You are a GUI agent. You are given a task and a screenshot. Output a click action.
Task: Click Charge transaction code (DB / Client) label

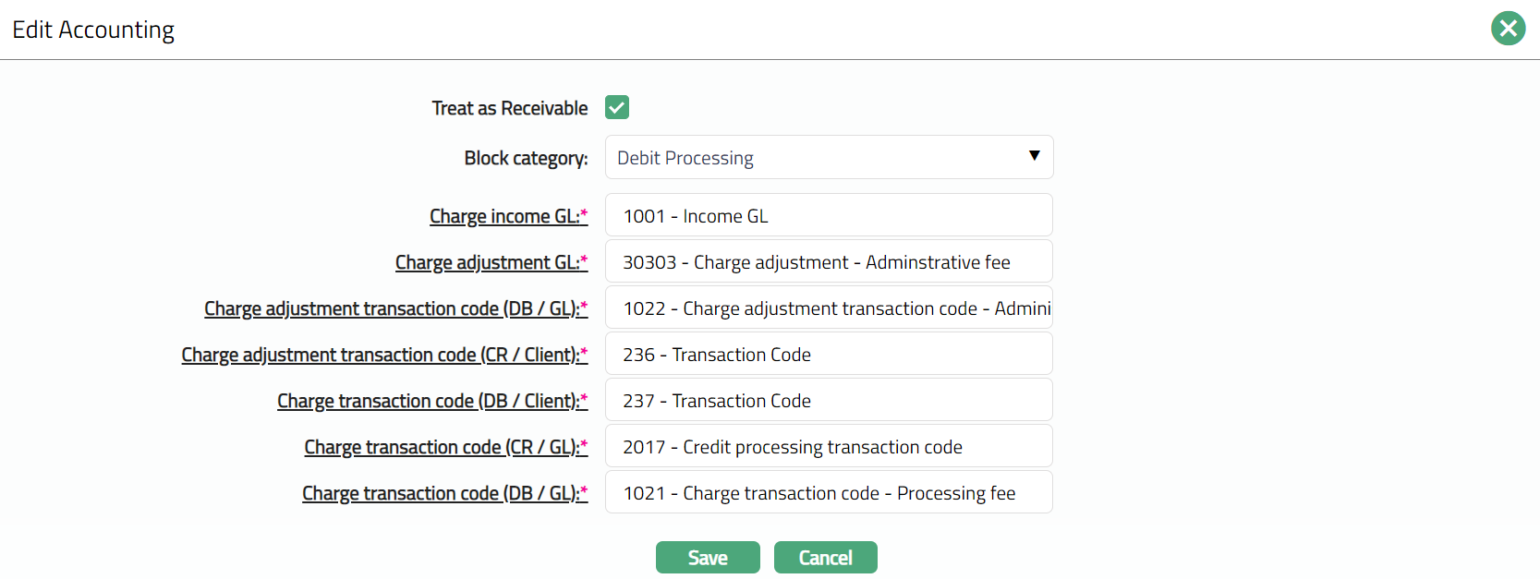429,401
